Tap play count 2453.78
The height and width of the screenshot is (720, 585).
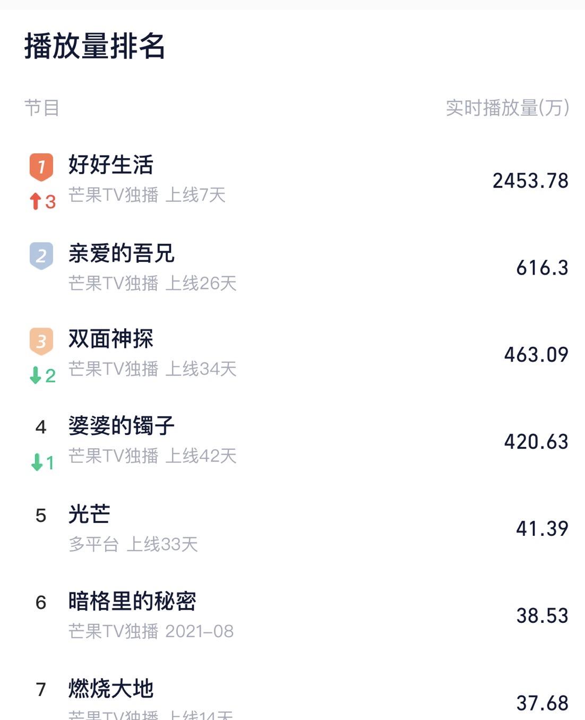[x=530, y=181]
